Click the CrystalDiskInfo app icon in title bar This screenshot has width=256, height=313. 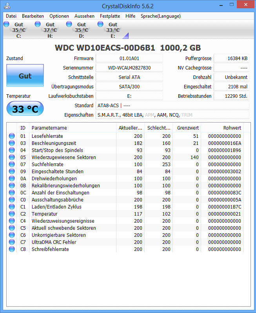7,6
